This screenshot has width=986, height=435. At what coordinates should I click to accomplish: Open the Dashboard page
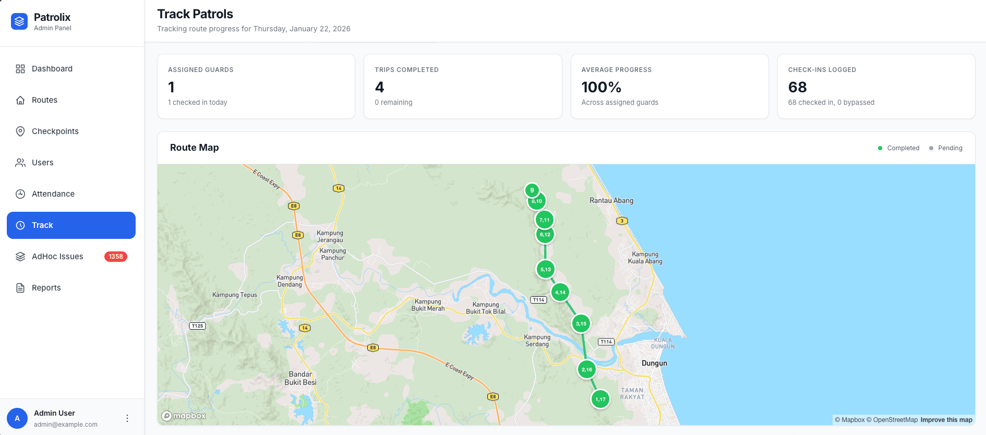coord(71,69)
